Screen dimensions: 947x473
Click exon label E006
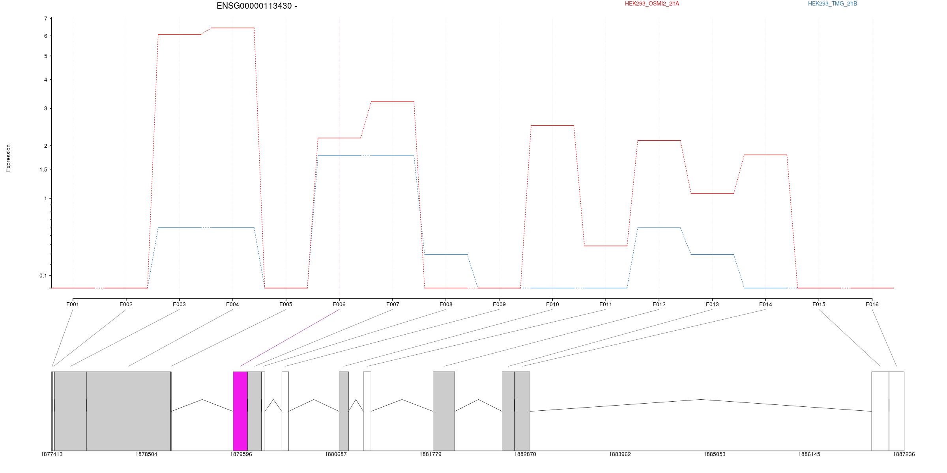(x=339, y=304)
